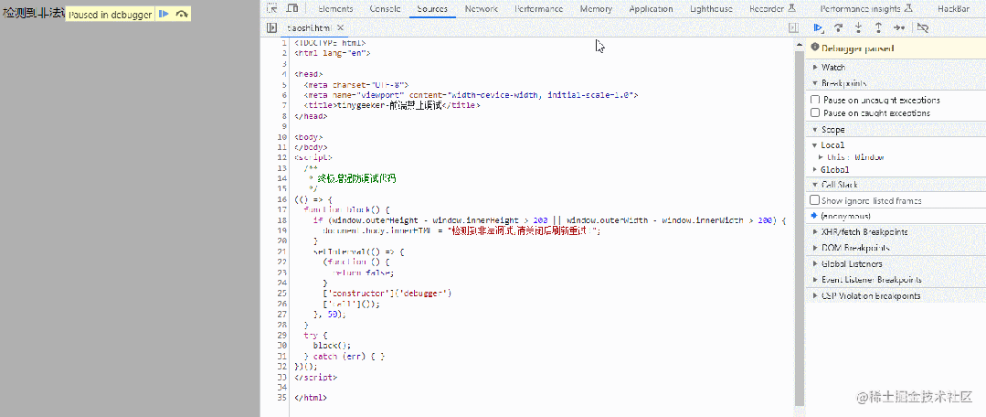
Task: Select the Sources tab
Action: click(x=432, y=9)
